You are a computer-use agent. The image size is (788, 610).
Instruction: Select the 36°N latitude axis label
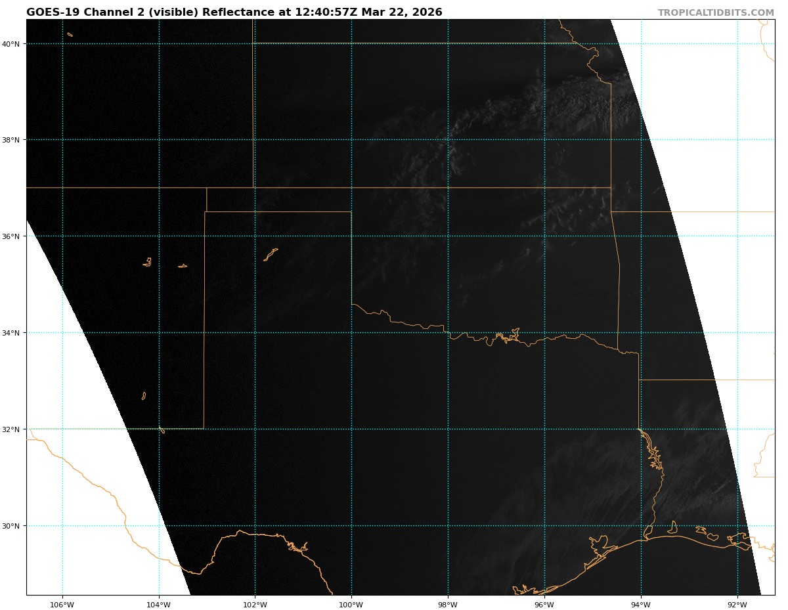[11, 236]
